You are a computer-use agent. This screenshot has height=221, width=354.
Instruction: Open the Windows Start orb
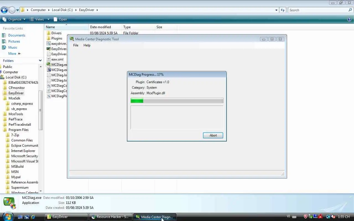pyautogui.click(x=7, y=217)
